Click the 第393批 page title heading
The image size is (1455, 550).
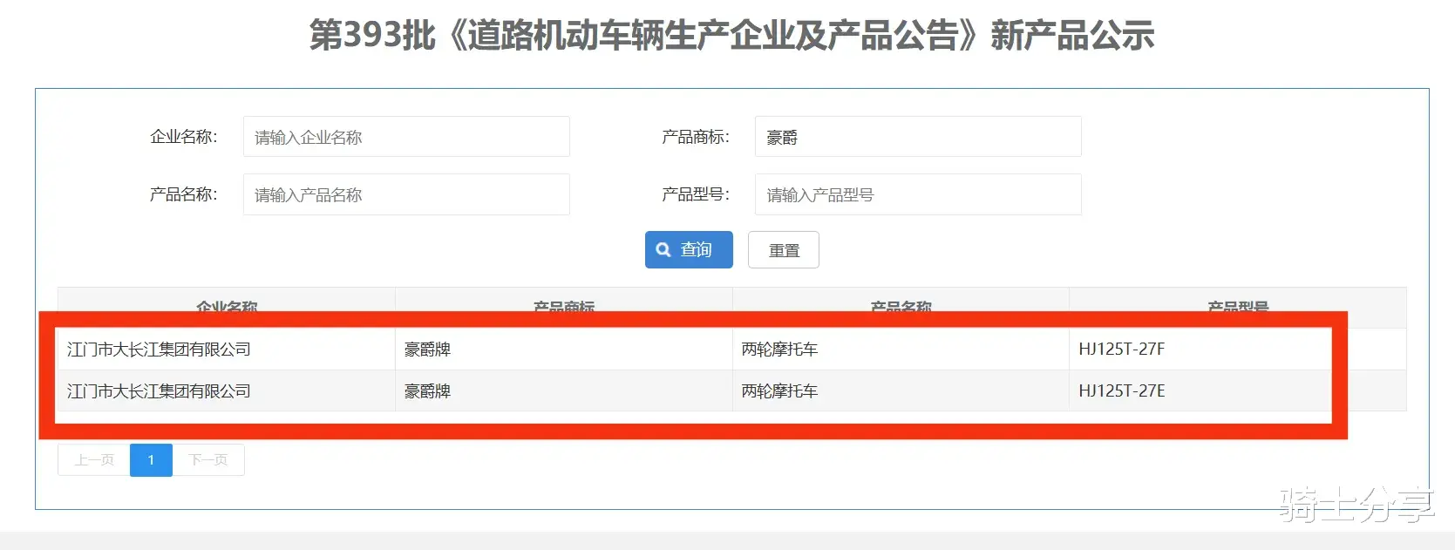pyautogui.click(x=732, y=36)
